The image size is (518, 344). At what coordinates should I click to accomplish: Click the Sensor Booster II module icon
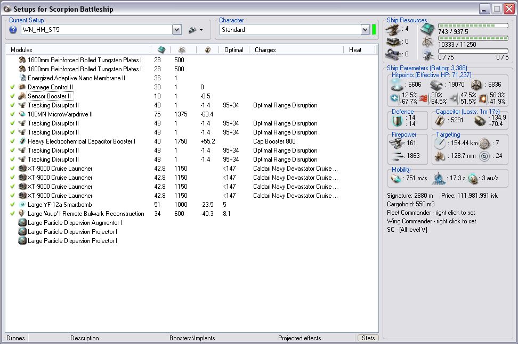(22, 96)
